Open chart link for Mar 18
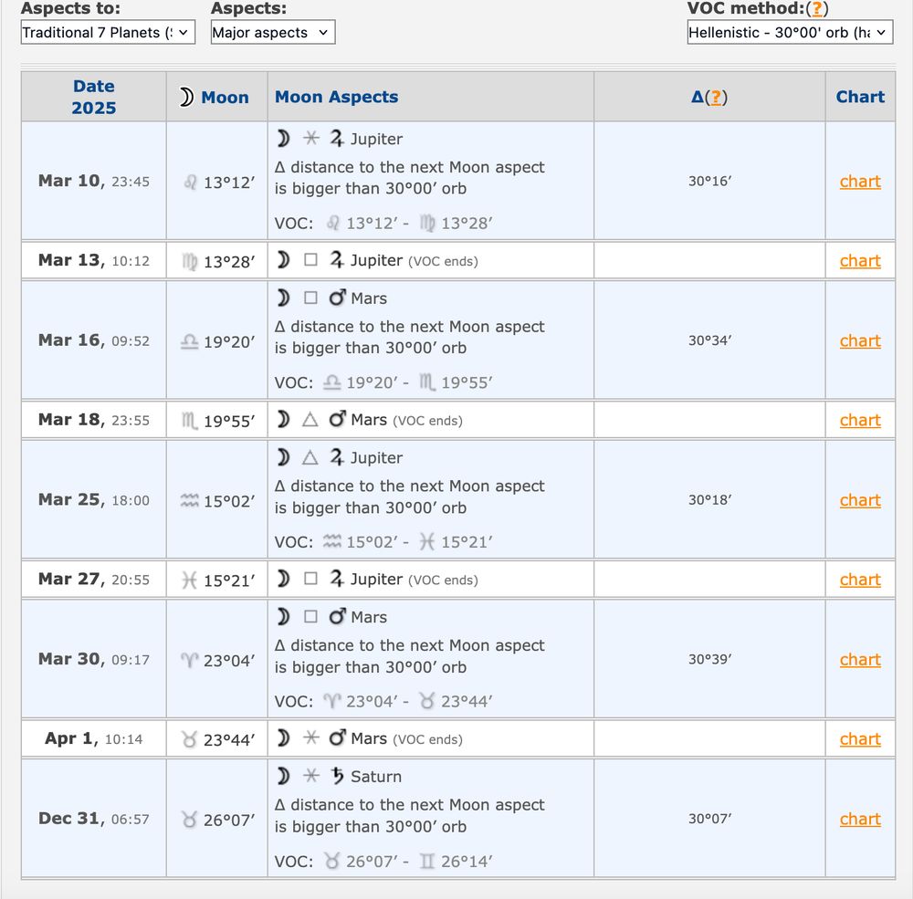 860,421
